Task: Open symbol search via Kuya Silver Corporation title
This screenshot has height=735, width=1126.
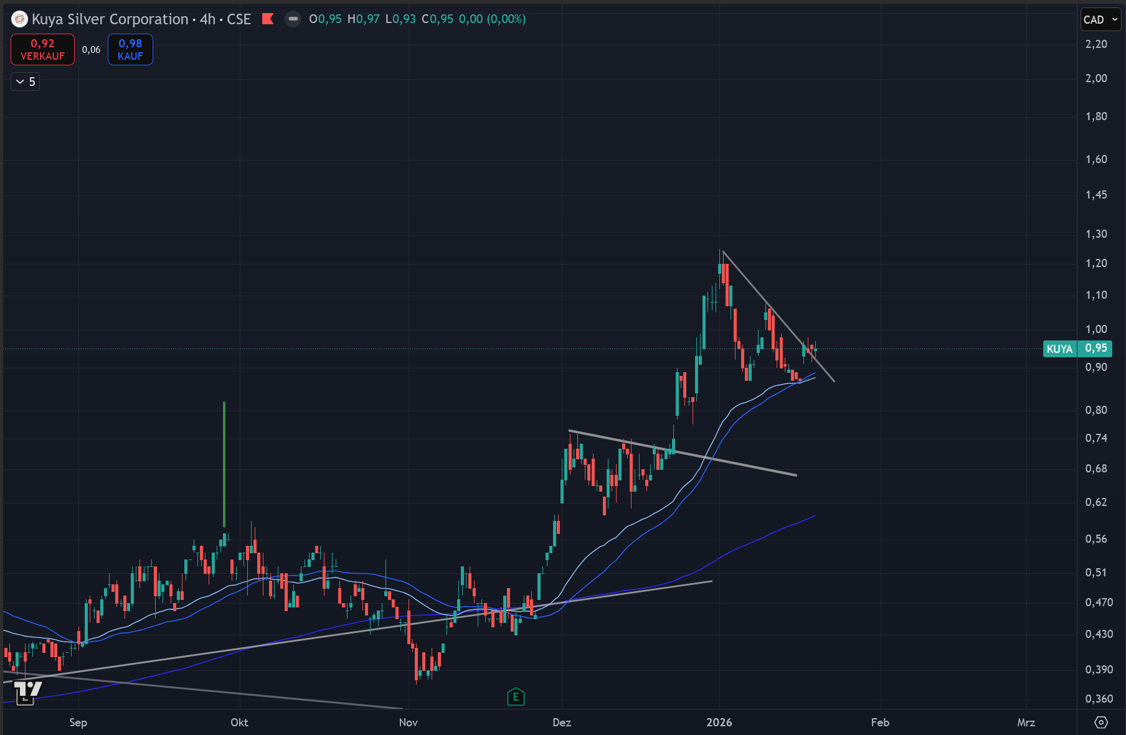Action: point(110,19)
